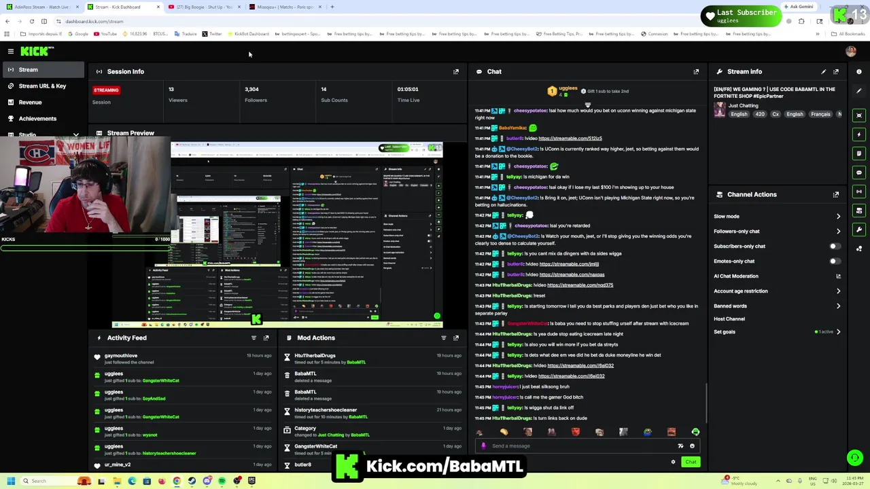Viewport: 870px width, 489px height.
Task: Open the user avatar menu top right
Action: tap(850, 51)
